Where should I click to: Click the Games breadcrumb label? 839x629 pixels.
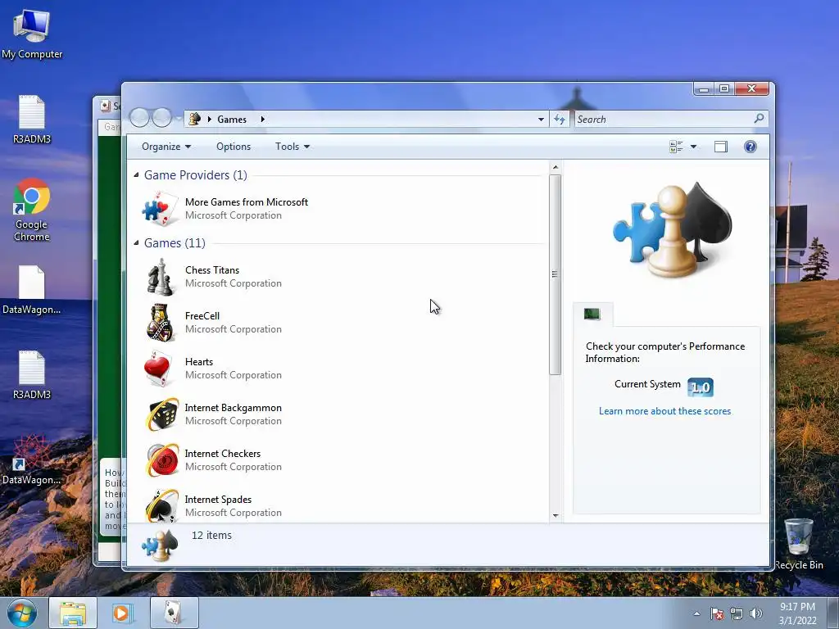(232, 120)
